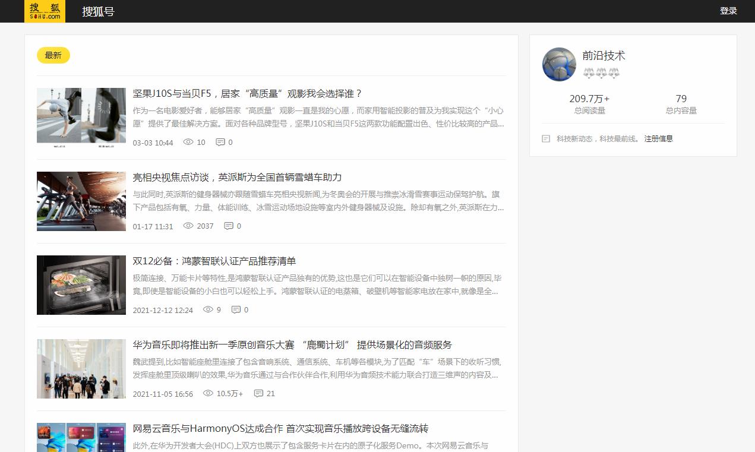755x452 pixels.
Task: Click author name 前沿技术
Action: click(604, 56)
